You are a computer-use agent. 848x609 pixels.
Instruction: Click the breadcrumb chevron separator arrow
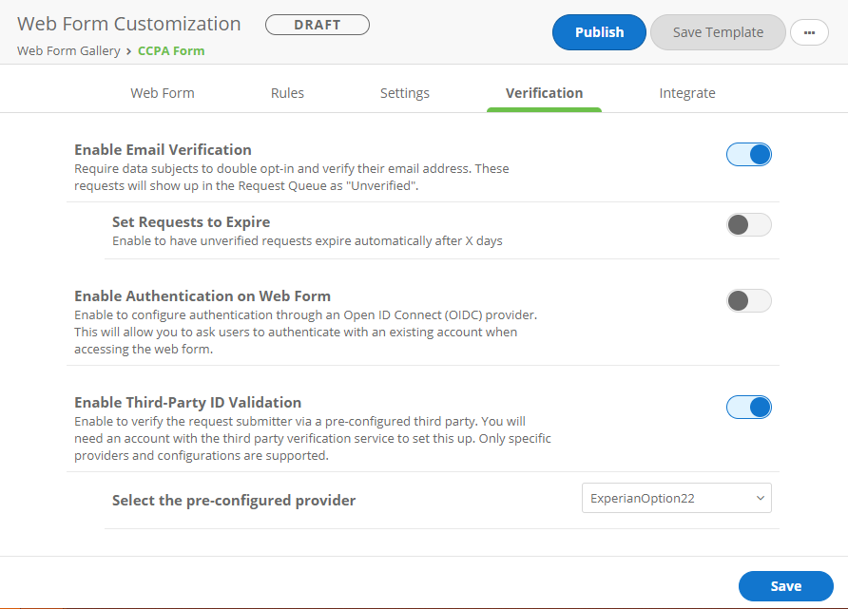point(128,51)
